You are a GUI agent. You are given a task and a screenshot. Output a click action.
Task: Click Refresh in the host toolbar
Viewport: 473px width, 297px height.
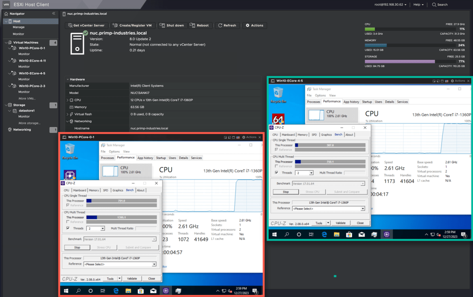pos(227,25)
